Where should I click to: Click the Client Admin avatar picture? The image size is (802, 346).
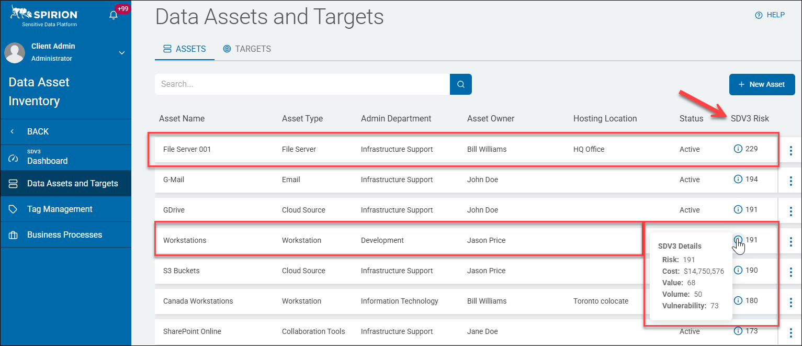(14, 52)
